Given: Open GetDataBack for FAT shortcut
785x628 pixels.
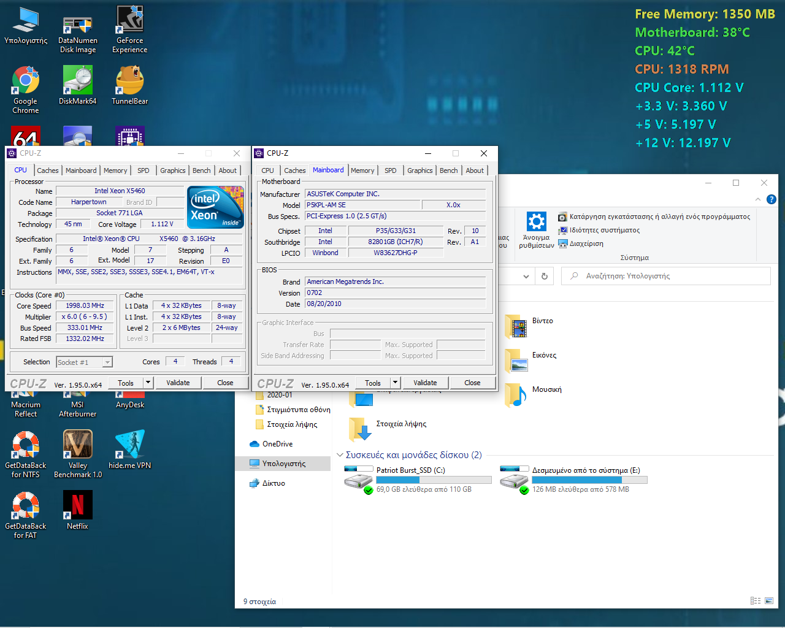Looking at the screenshot, I should (x=26, y=515).
